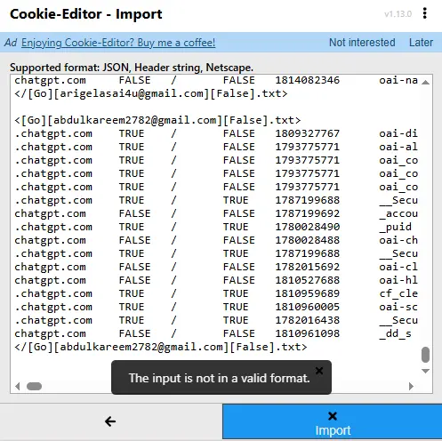The image size is (442, 441).
Task: Click the expiry value 1787199692
Action: [x=308, y=213]
